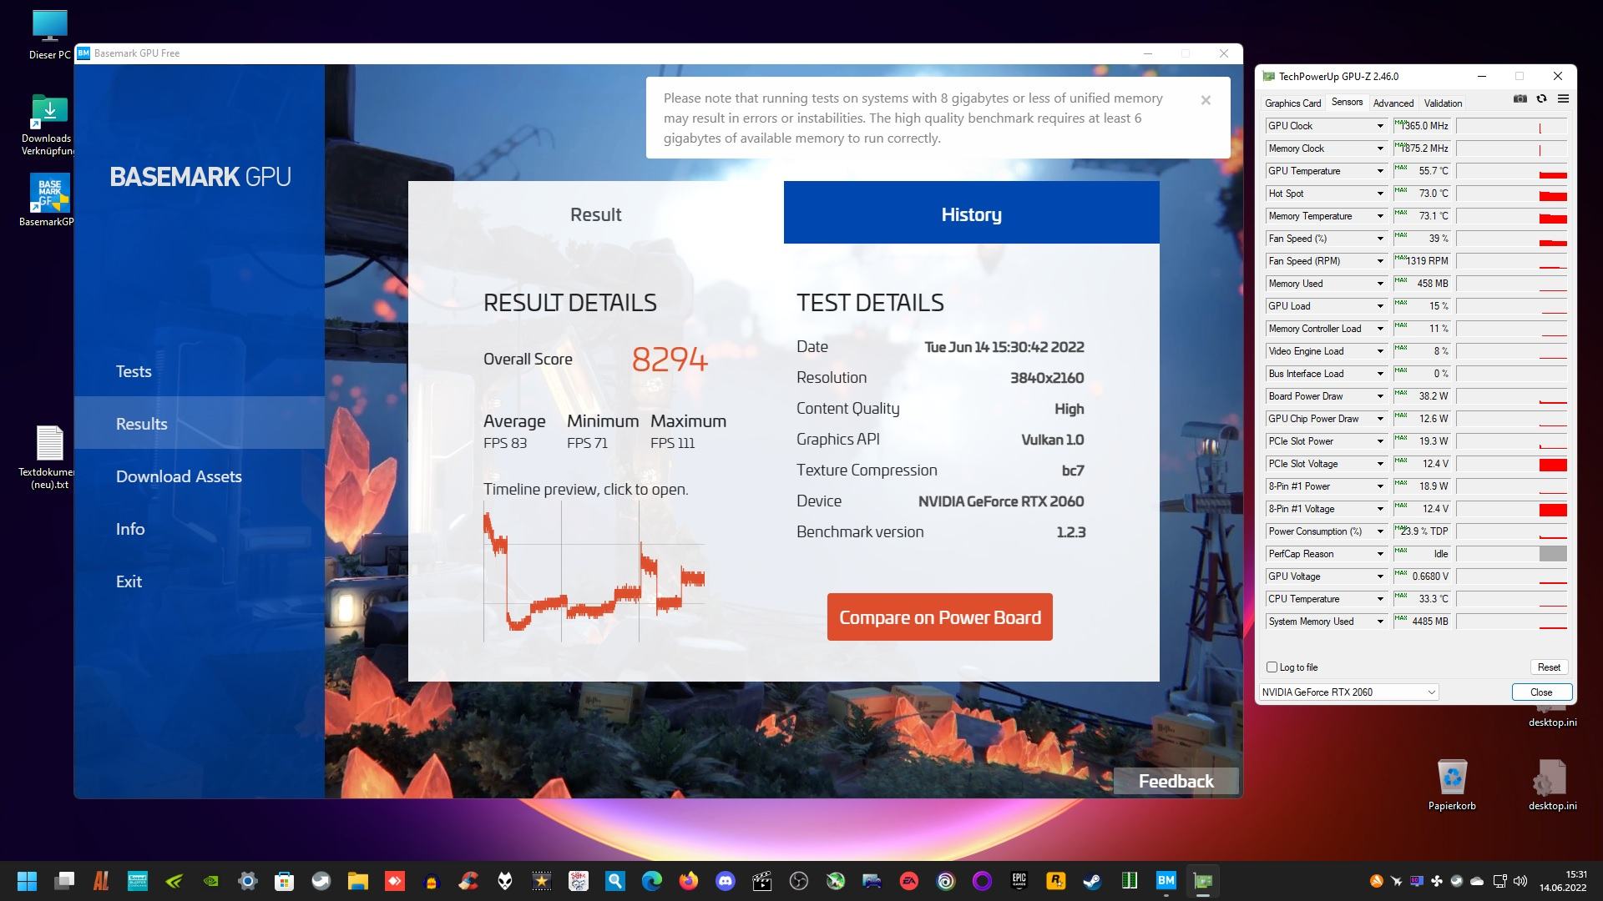Click the Close button in GPU-Z
This screenshot has width=1603, height=901.
pyautogui.click(x=1541, y=692)
